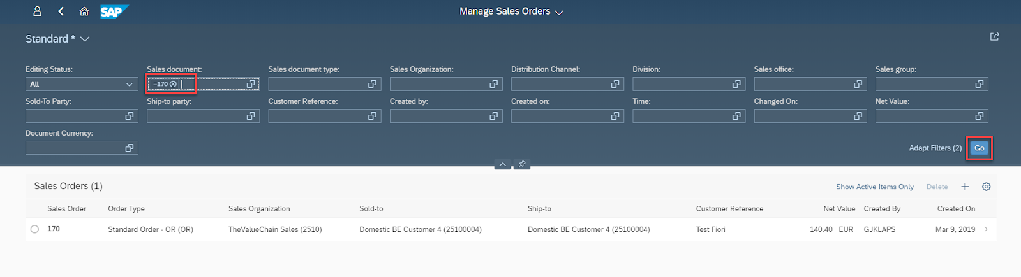Image resolution: width=1021 pixels, height=277 pixels.
Task: Remove the =170 filter token
Action: pyautogui.click(x=173, y=84)
